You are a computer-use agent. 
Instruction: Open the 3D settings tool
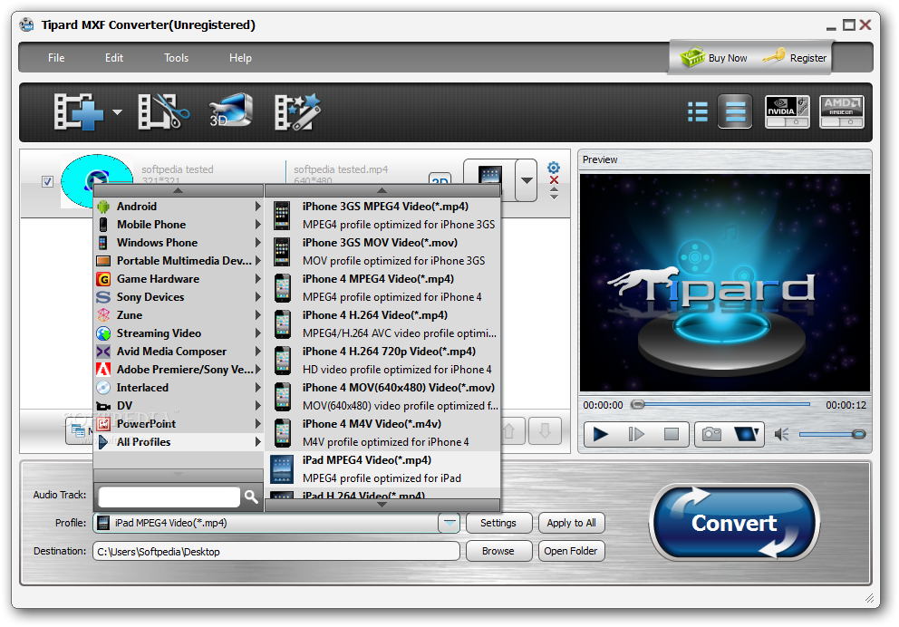tap(230, 110)
